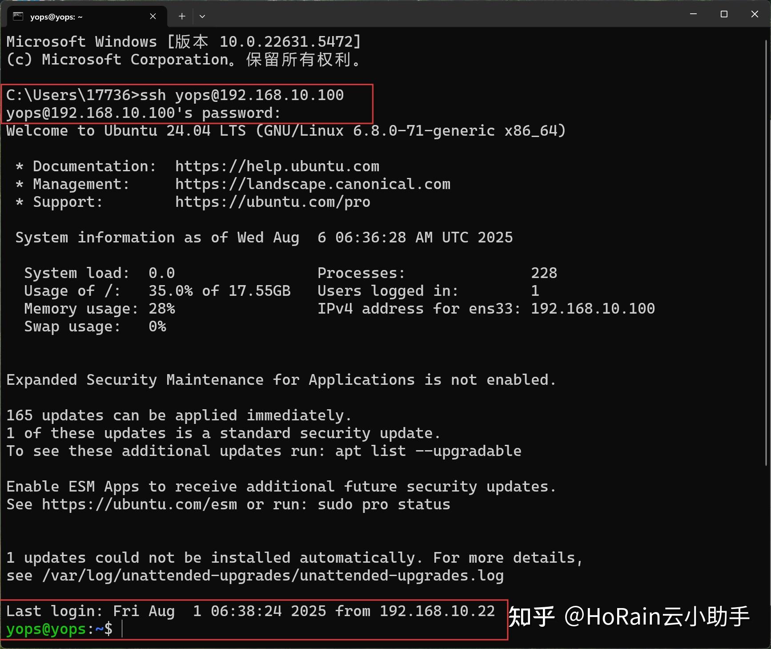Click the unattended-upgrades.log path
This screenshot has height=649, width=771.
pos(273,576)
